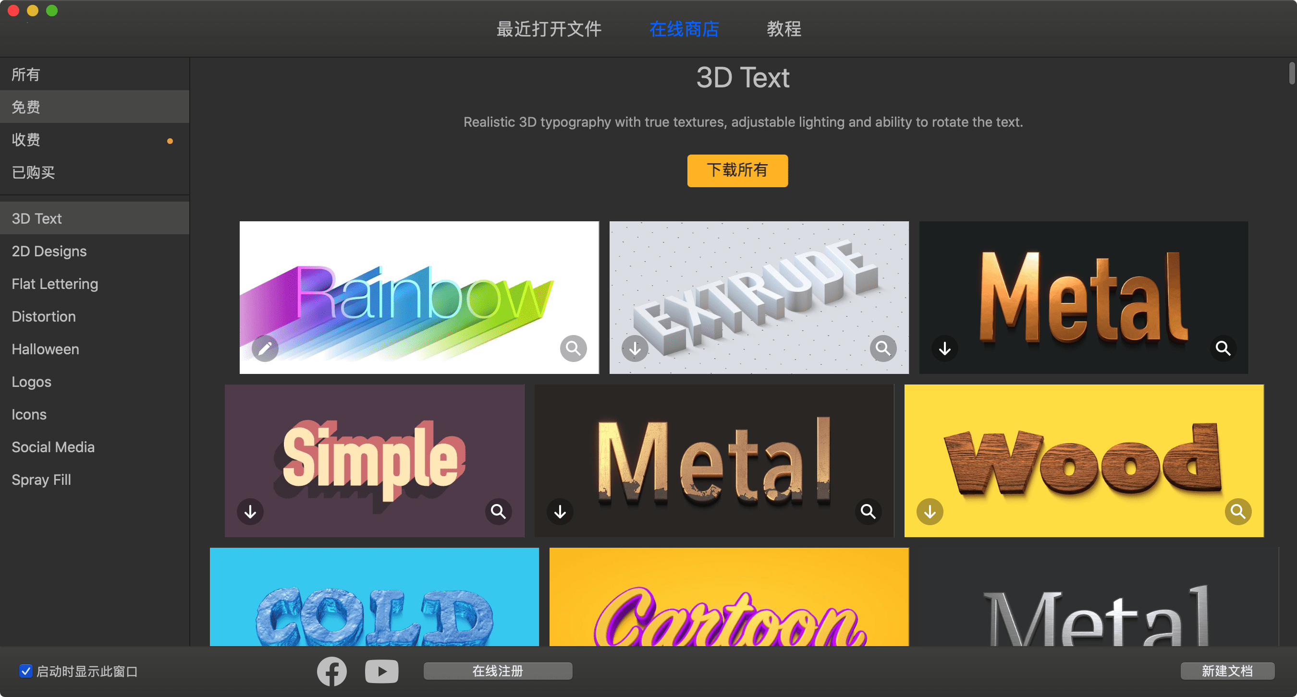Click the 下载所有 button

[x=738, y=170]
